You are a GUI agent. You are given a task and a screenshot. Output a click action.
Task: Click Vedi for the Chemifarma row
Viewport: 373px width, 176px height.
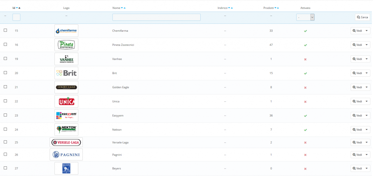coord(357,31)
